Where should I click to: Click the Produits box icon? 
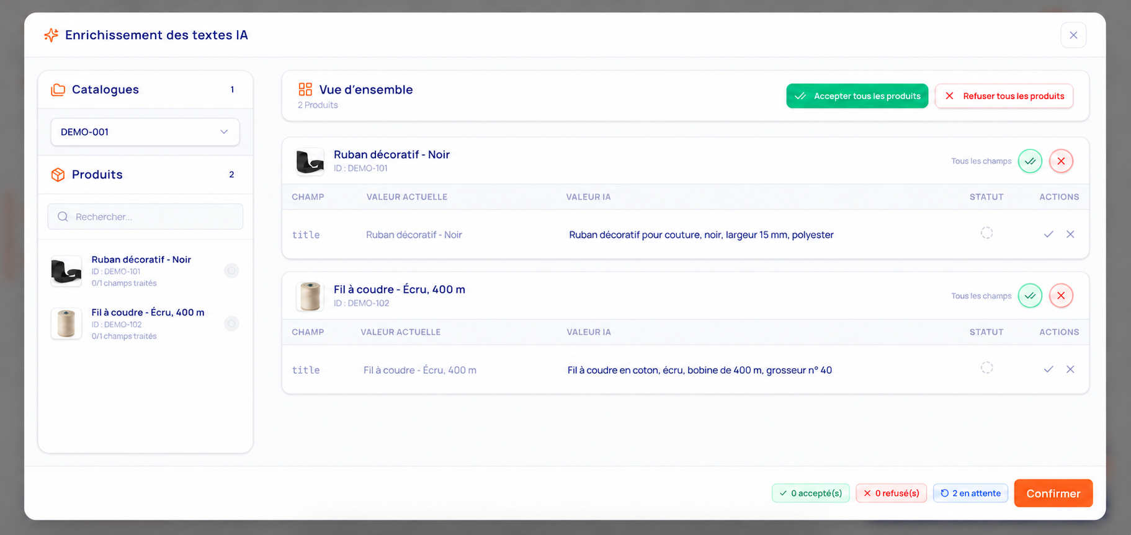click(x=58, y=175)
